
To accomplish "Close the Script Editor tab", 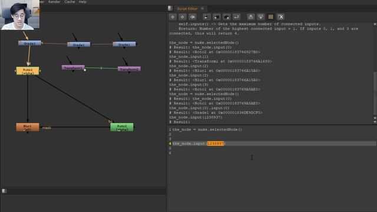I will (x=203, y=9).
